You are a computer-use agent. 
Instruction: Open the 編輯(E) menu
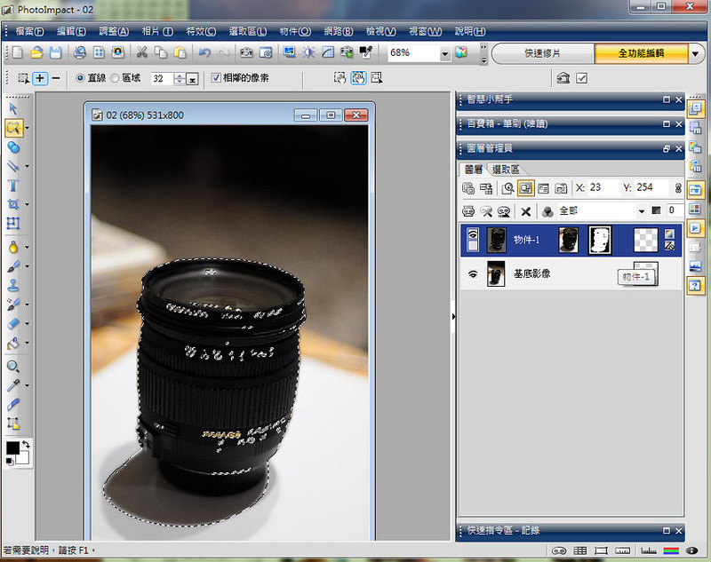pyautogui.click(x=72, y=31)
